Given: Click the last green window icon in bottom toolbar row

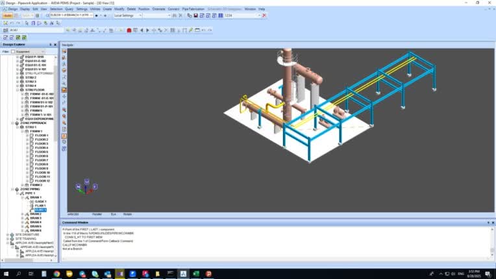Looking at the screenshot, I should [x=25, y=38].
